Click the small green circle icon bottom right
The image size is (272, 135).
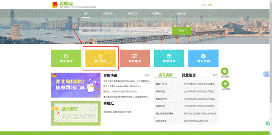click(268, 124)
